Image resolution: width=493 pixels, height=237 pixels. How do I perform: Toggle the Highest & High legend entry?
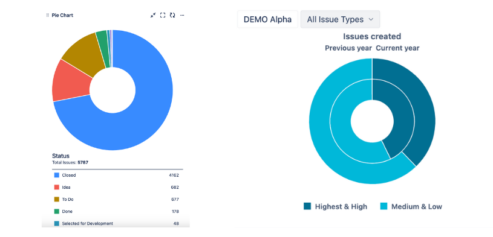point(336,207)
